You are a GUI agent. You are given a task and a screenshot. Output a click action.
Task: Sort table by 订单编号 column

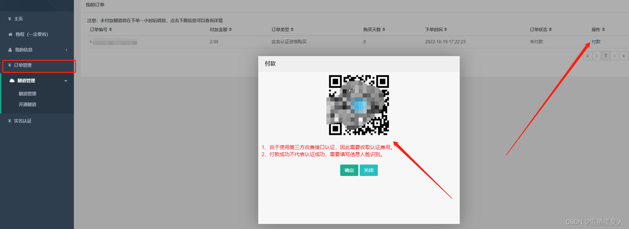[101, 30]
